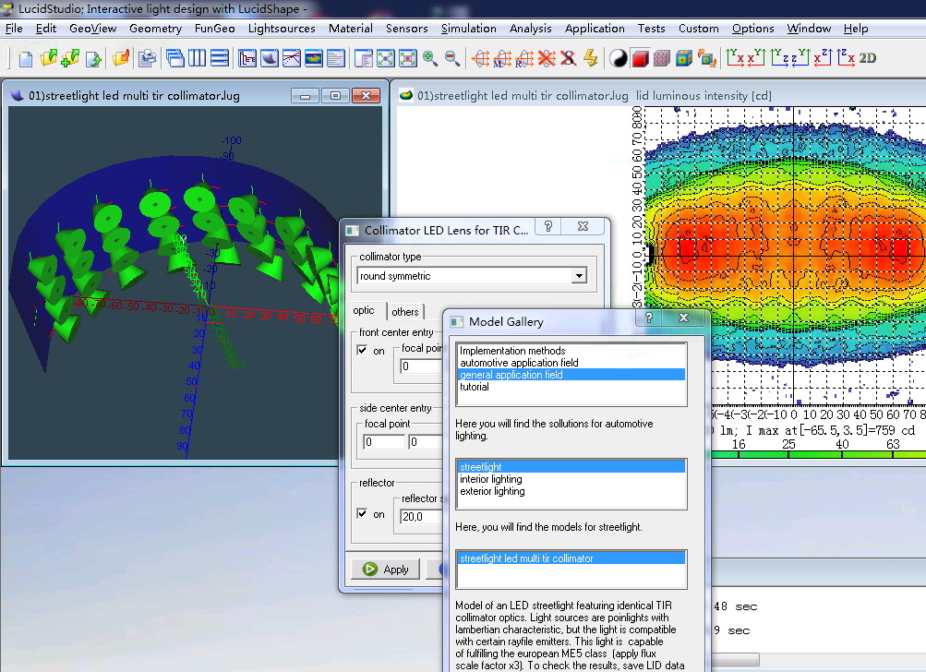
Task: Toggle front center entry 'on' checkbox
Action: click(362, 350)
